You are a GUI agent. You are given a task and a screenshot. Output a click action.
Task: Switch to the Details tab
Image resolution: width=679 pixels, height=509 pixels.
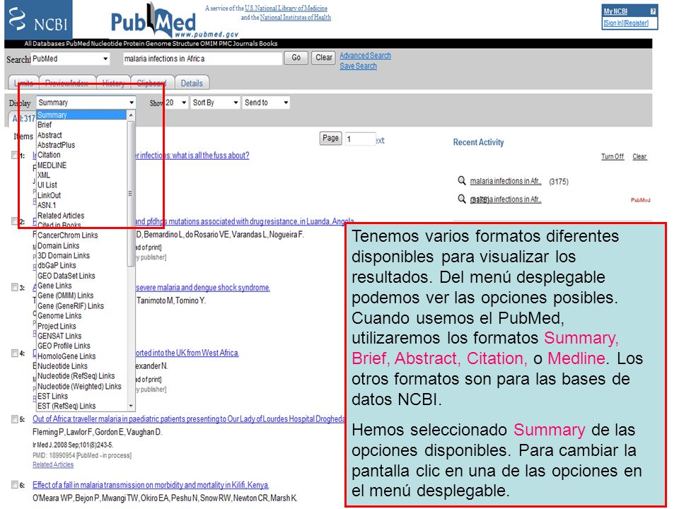[192, 83]
